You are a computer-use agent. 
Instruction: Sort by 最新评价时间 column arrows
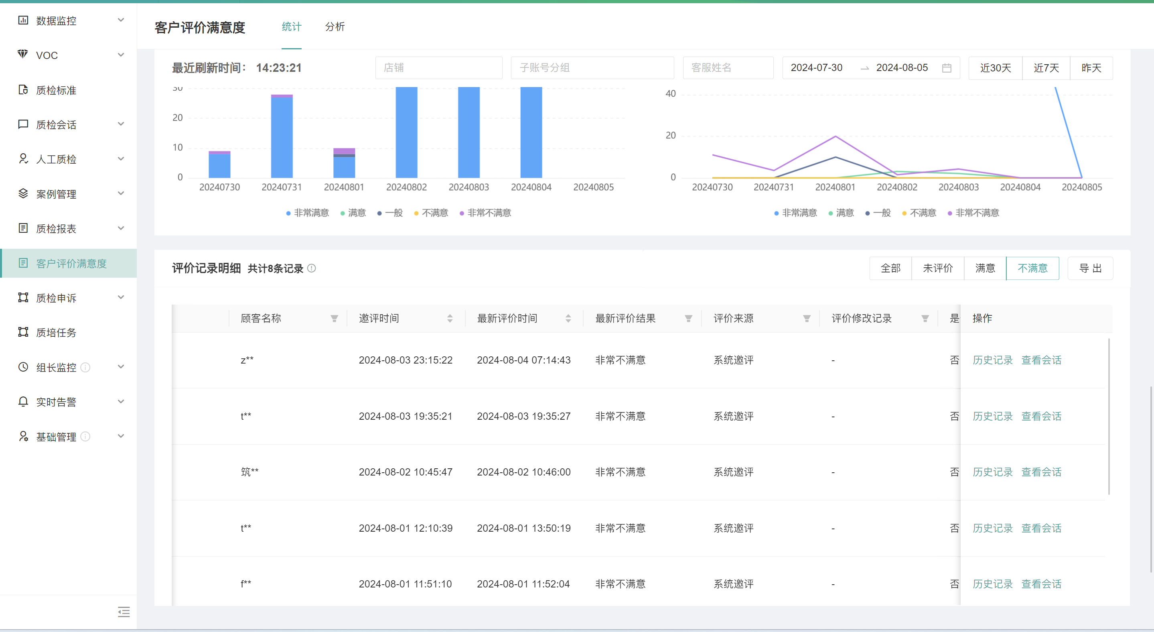pyautogui.click(x=568, y=318)
